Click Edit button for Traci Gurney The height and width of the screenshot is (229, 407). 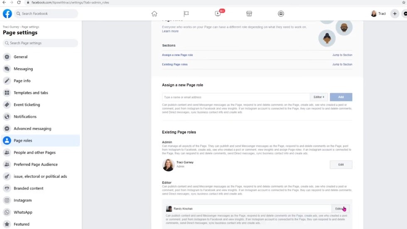tap(341, 165)
